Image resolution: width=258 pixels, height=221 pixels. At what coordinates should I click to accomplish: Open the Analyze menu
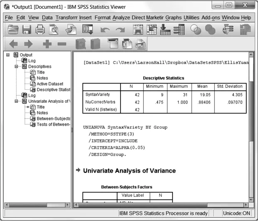click(121, 17)
